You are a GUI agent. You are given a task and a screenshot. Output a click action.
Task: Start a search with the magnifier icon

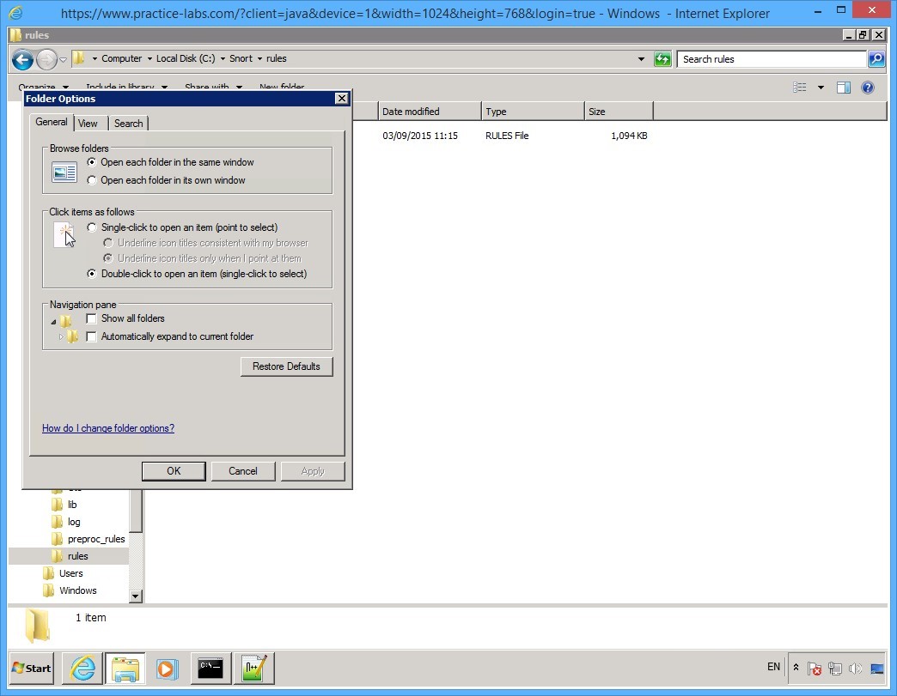876,59
